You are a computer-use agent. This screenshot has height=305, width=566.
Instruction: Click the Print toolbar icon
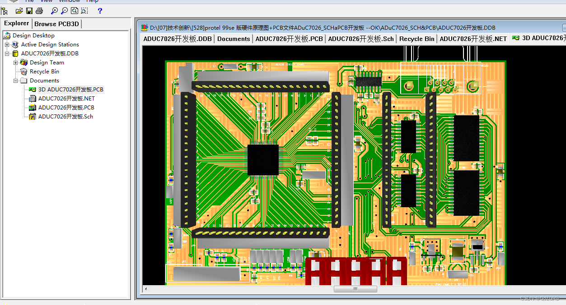pyautogui.click(x=39, y=10)
